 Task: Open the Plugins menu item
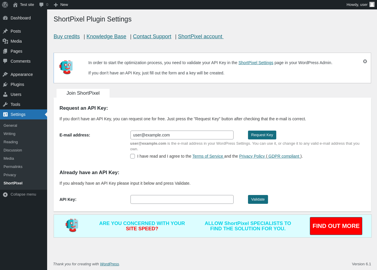(x=24, y=84)
